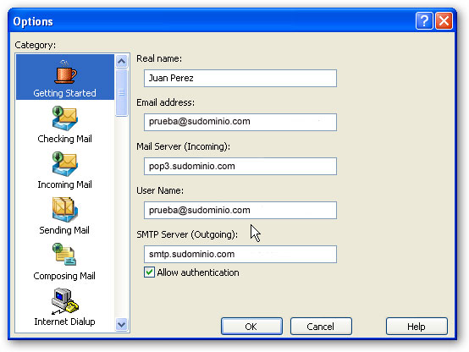Open the Checking Mail category icon
469x352 pixels.
click(x=65, y=118)
